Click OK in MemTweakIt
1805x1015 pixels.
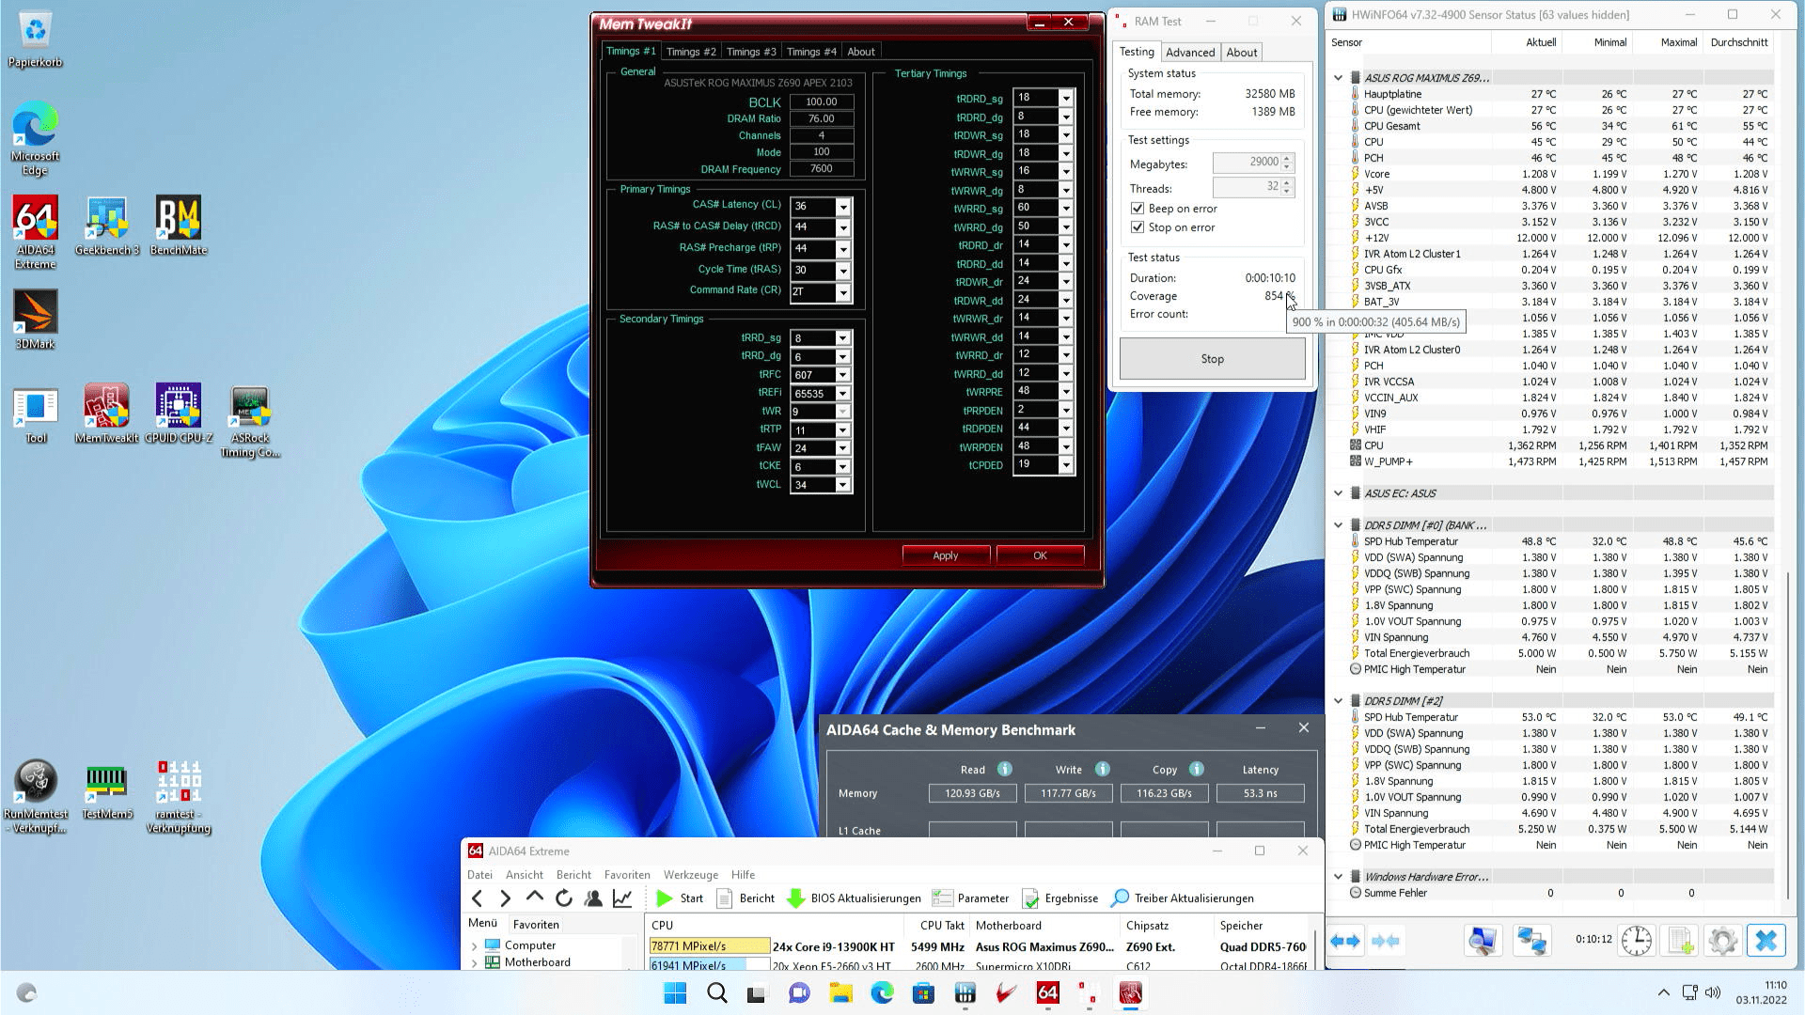tap(1040, 555)
